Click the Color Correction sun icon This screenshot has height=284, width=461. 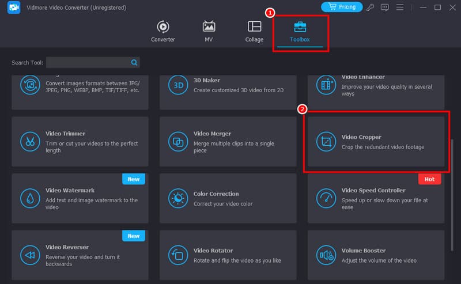click(x=178, y=198)
